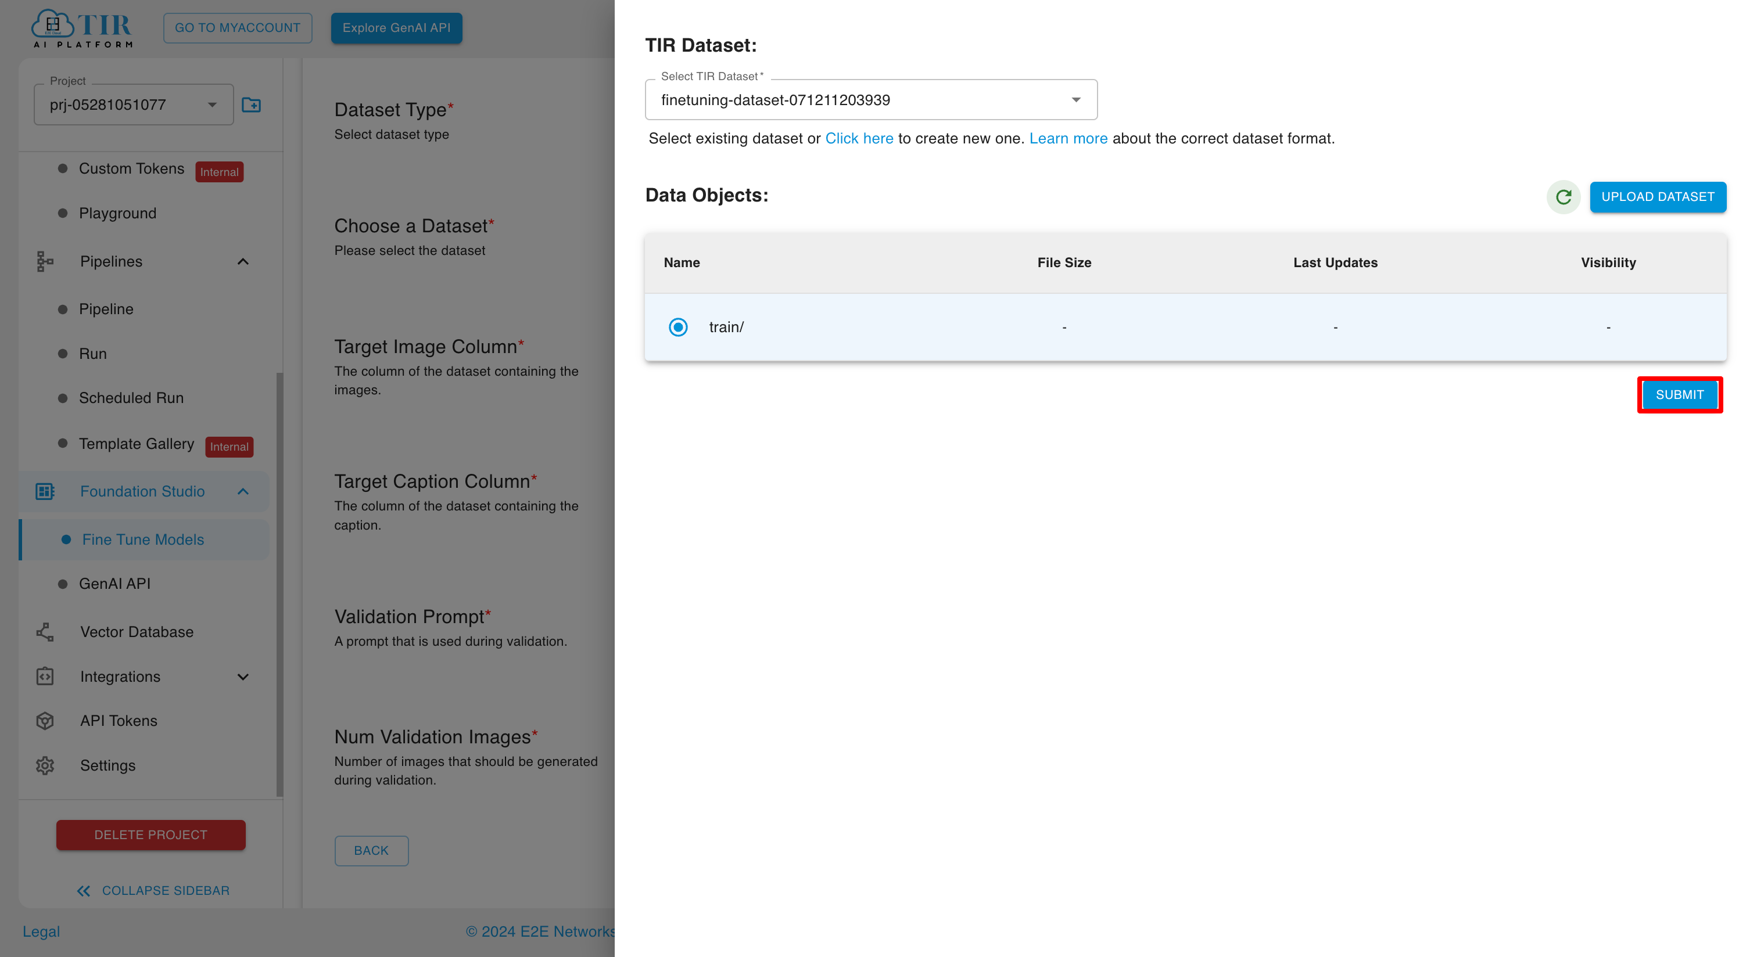Open Custom Tokens in the sidebar

click(132, 168)
